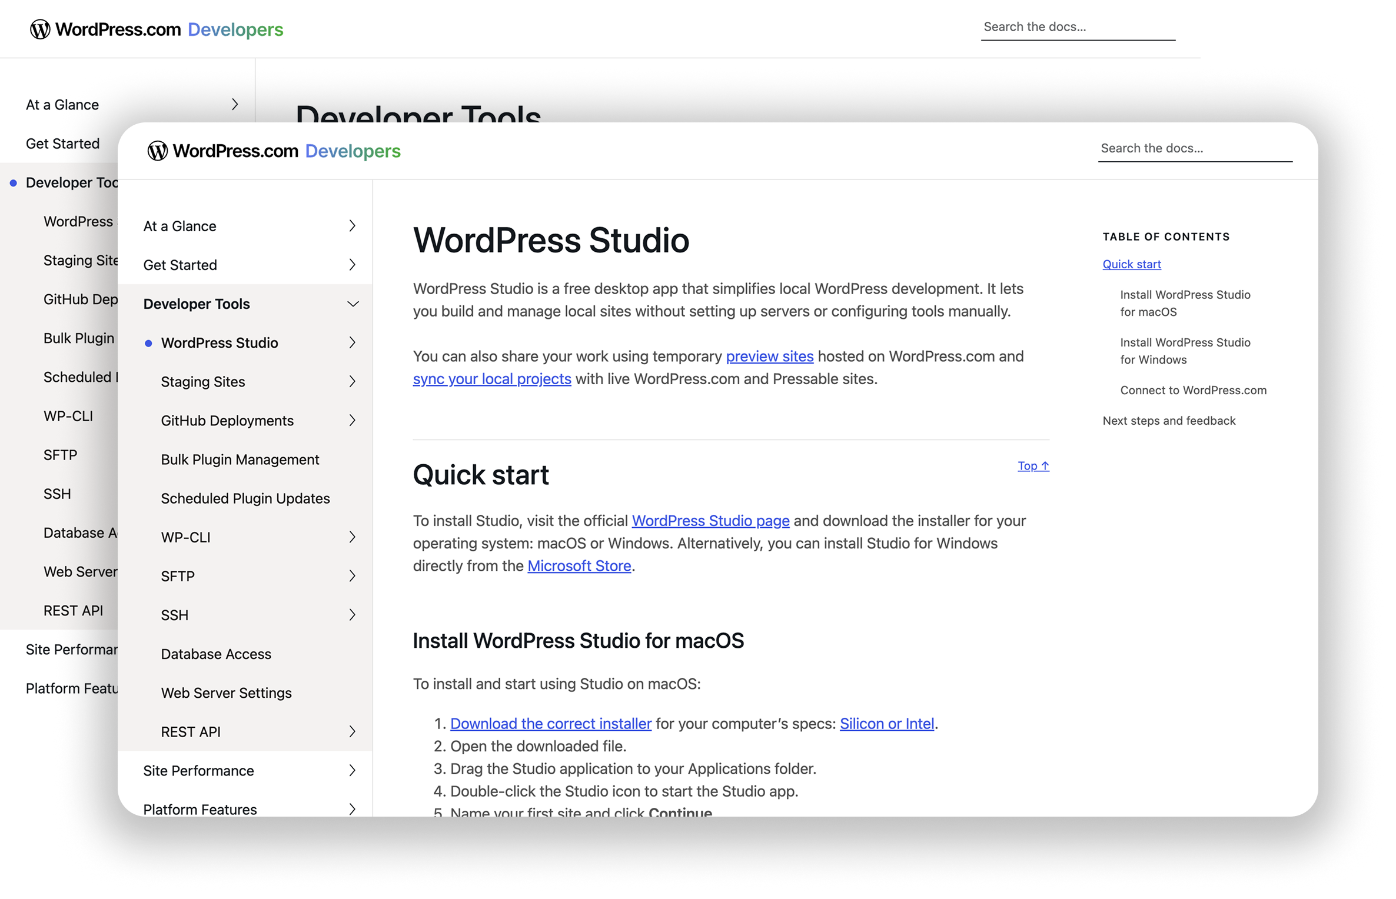This screenshot has width=1396, height=899.
Task: Open the Bulk Plugin Management page
Action: coord(240,460)
